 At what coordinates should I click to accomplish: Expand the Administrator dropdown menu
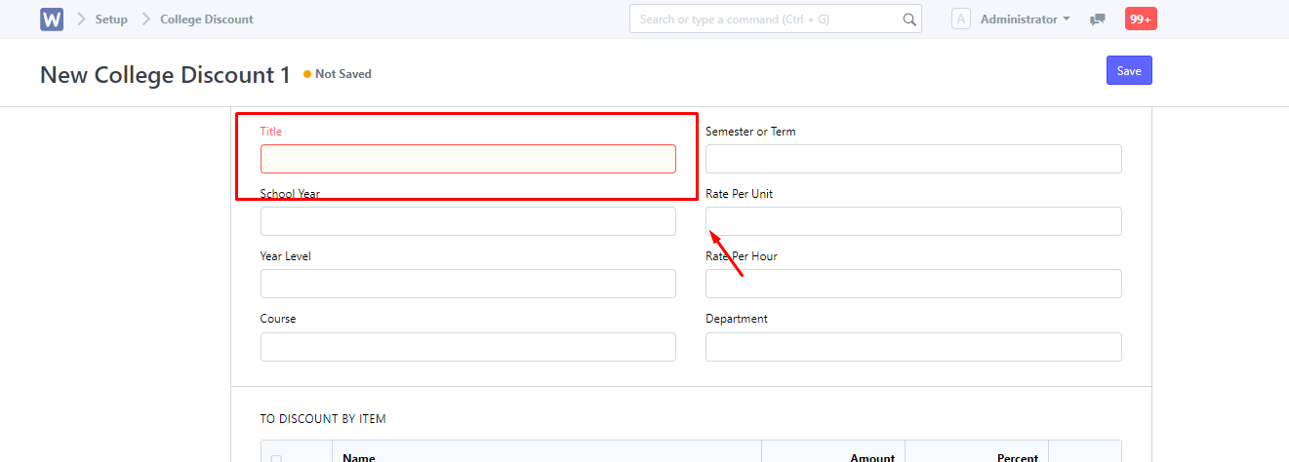(1026, 19)
